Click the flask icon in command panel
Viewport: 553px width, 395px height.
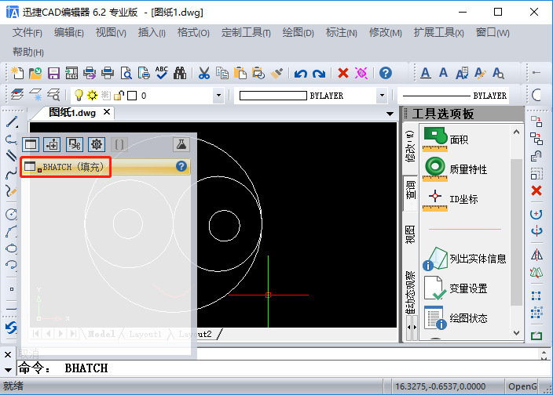tap(181, 144)
